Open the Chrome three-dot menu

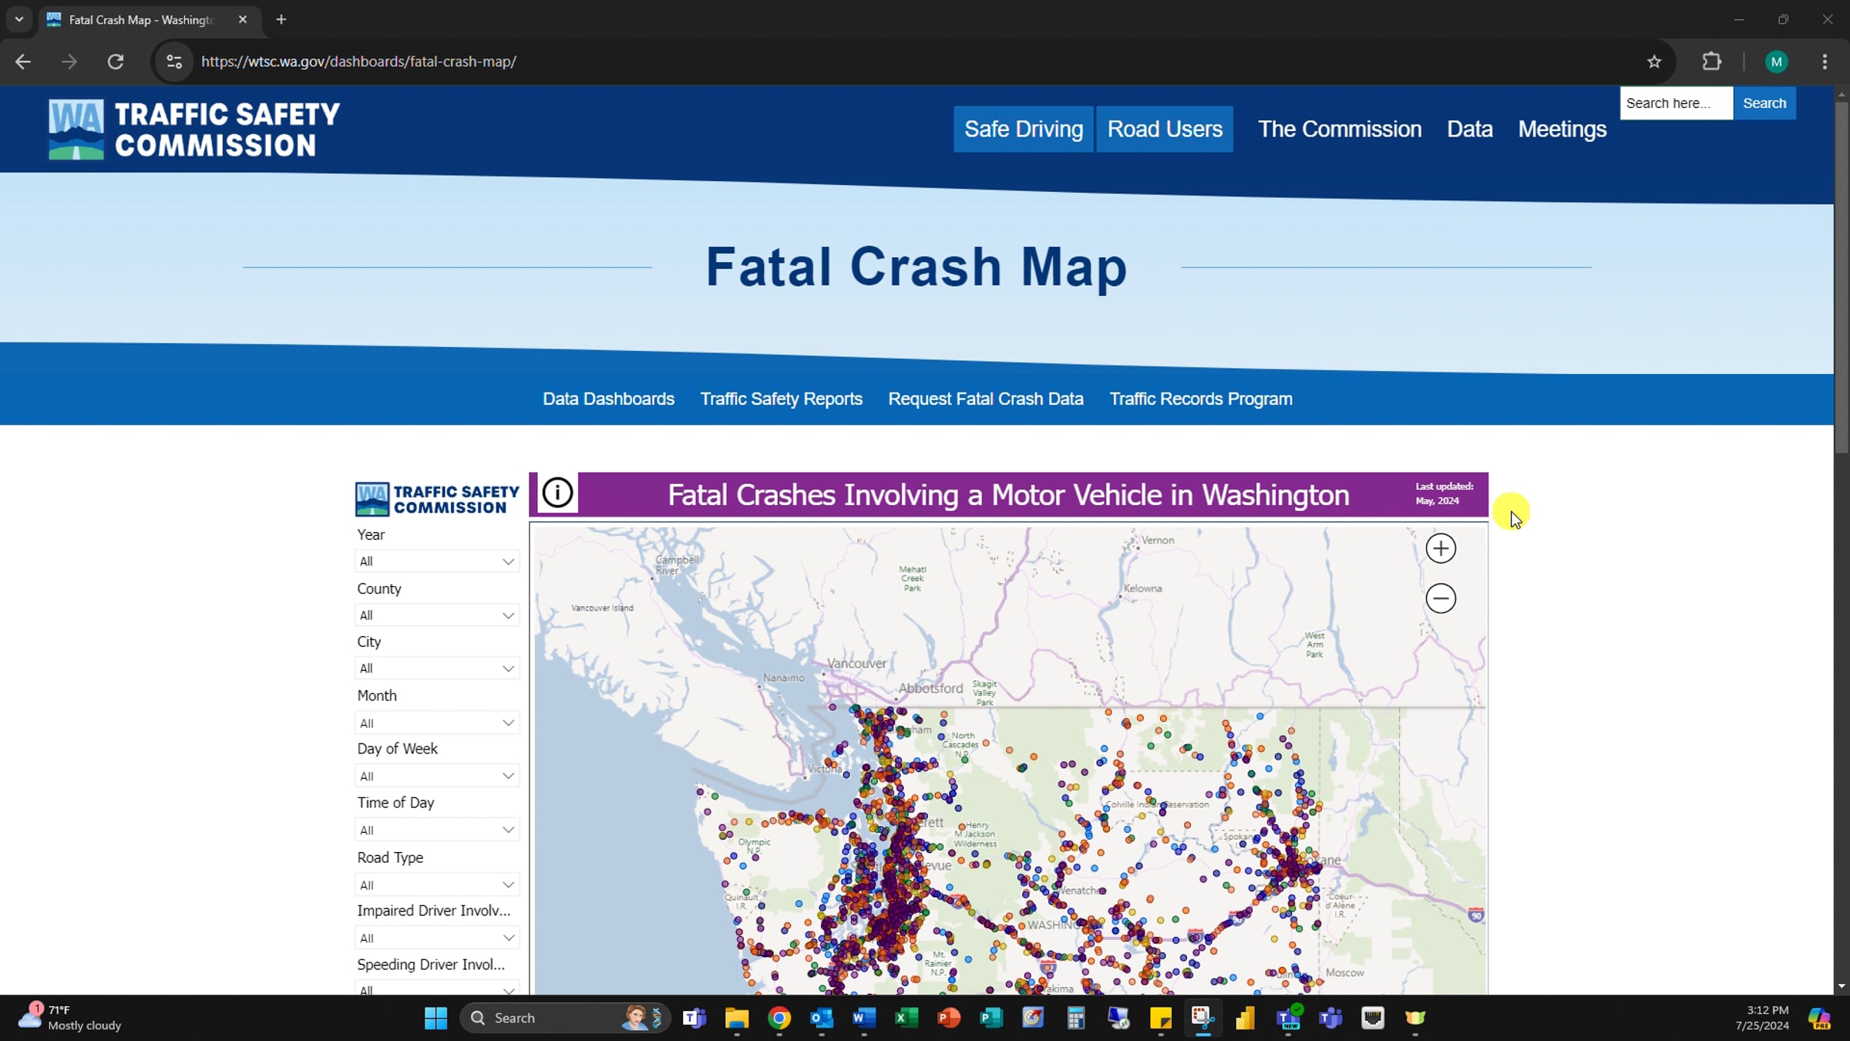click(1824, 62)
